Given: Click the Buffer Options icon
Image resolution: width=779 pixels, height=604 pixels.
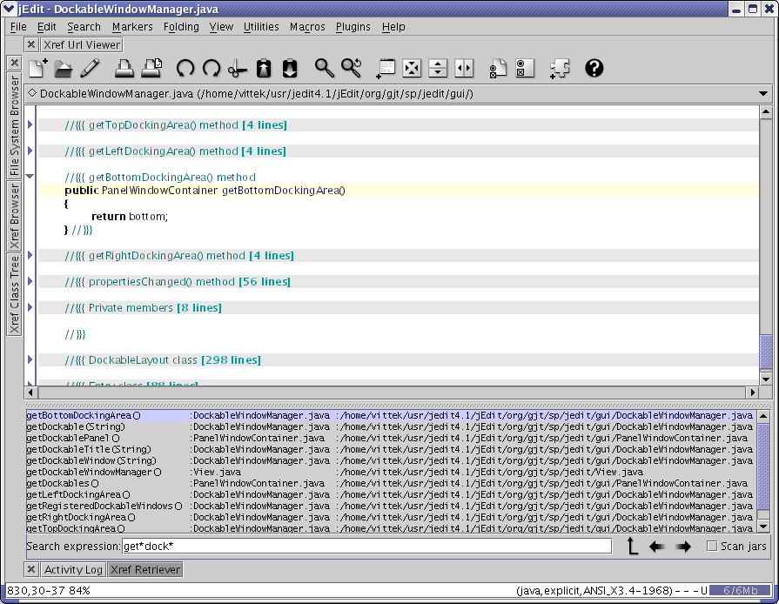Looking at the screenshot, I should [498, 68].
